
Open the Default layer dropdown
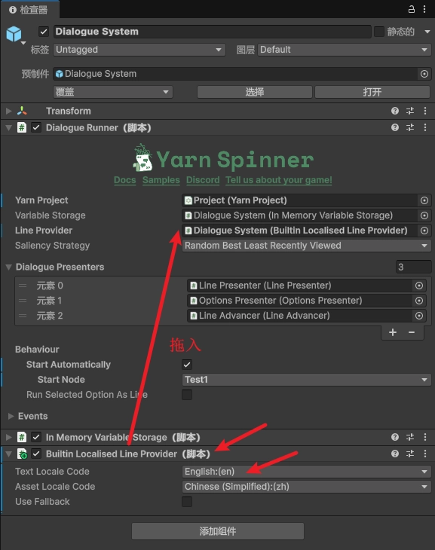pyautogui.click(x=345, y=50)
